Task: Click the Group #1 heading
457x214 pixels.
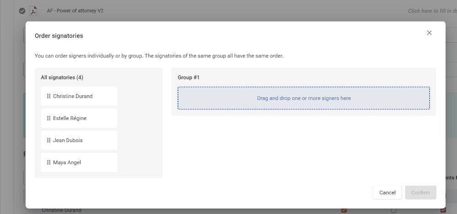Action: (x=188, y=78)
